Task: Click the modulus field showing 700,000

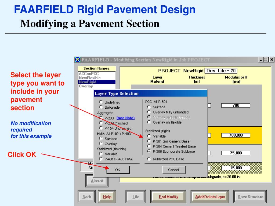Action: pyautogui.click(x=236, y=135)
